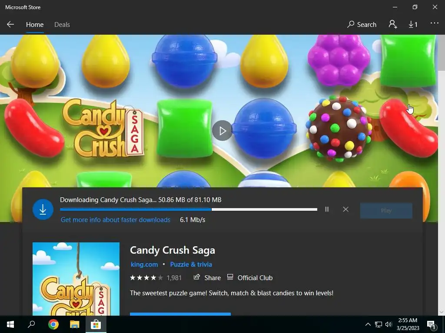The height and width of the screenshot is (333, 445).
Task: Click the disabled Play button
Action: (x=386, y=210)
